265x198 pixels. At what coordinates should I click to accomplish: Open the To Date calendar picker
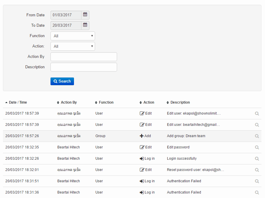pyautogui.click(x=85, y=25)
